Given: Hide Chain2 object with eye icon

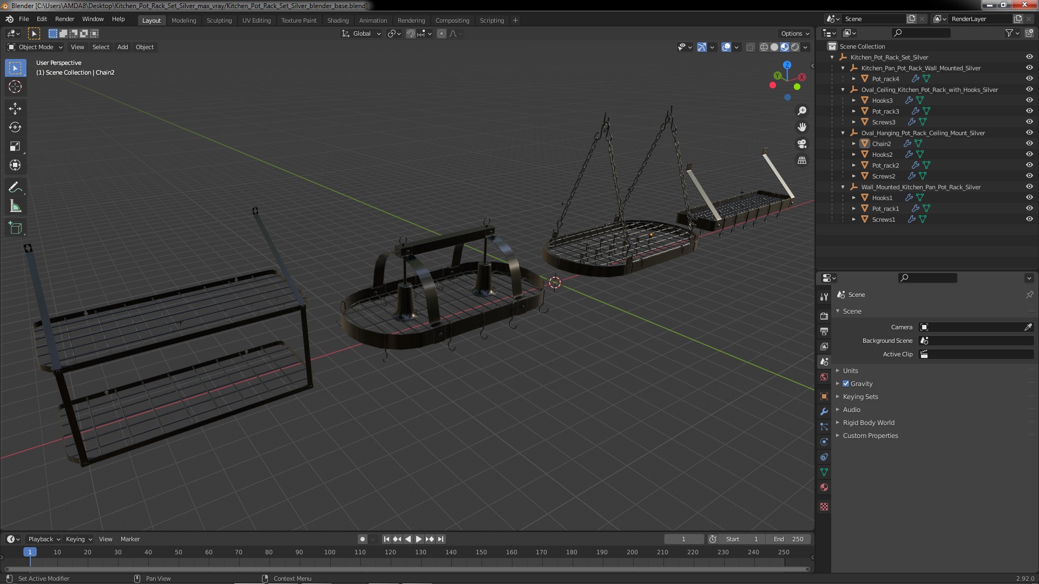Looking at the screenshot, I should click(x=1029, y=143).
